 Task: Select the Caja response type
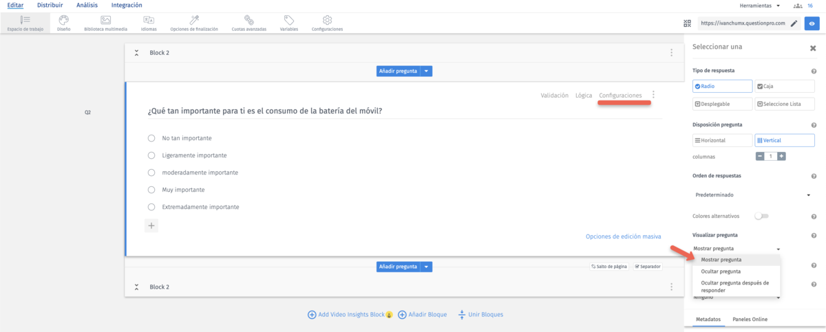pos(785,87)
